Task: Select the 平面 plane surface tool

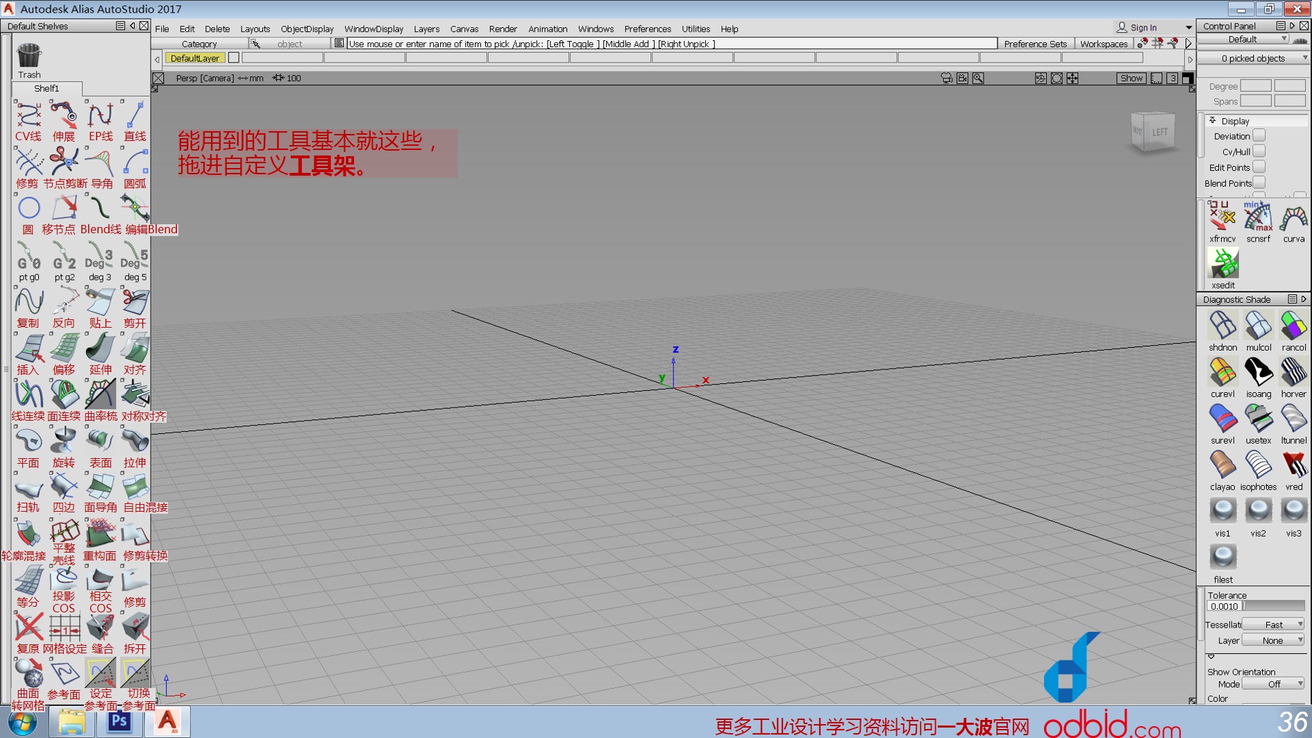Action: point(28,441)
